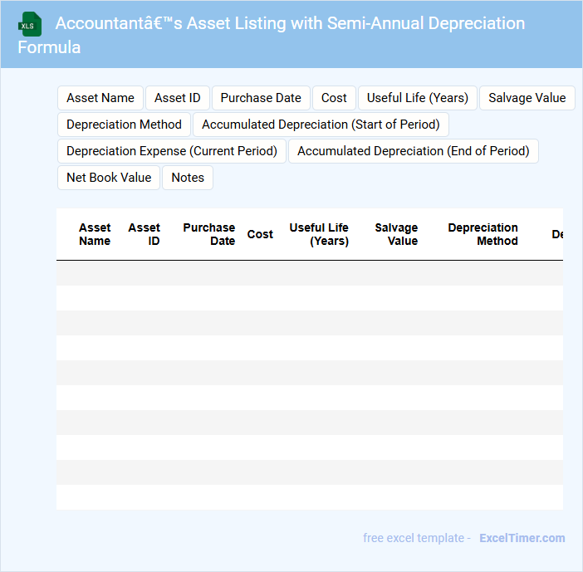The height and width of the screenshot is (572, 583).
Task: Open the ExcelTimer.com link
Action: pos(522,538)
